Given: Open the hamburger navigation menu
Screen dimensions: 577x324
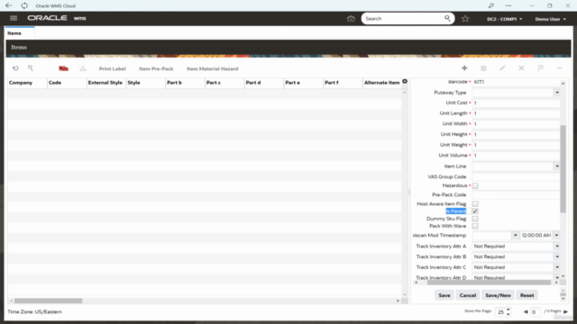Looking at the screenshot, I should [14, 18].
